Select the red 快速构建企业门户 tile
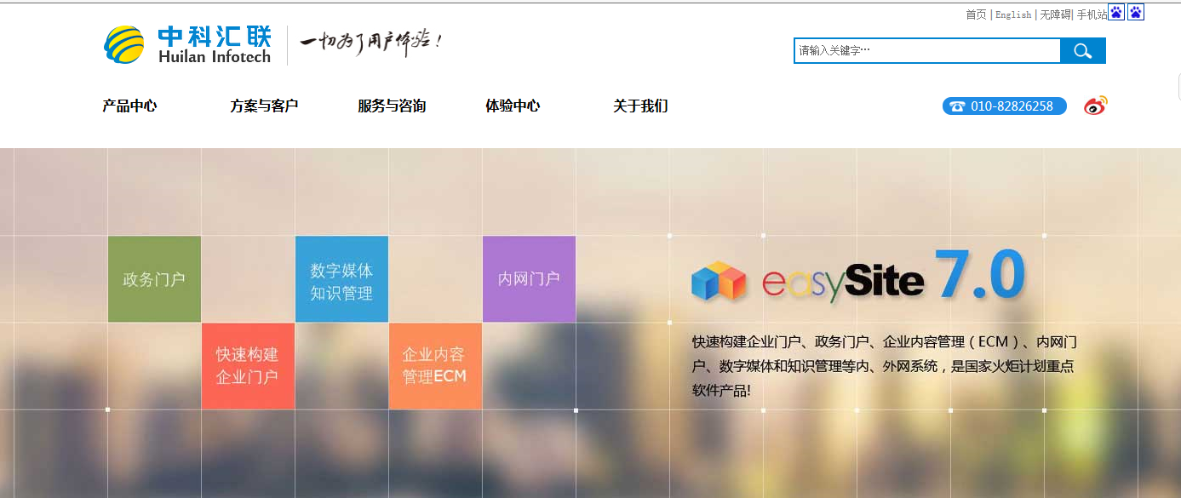The width and height of the screenshot is (1181, 498). click(248, 366)
